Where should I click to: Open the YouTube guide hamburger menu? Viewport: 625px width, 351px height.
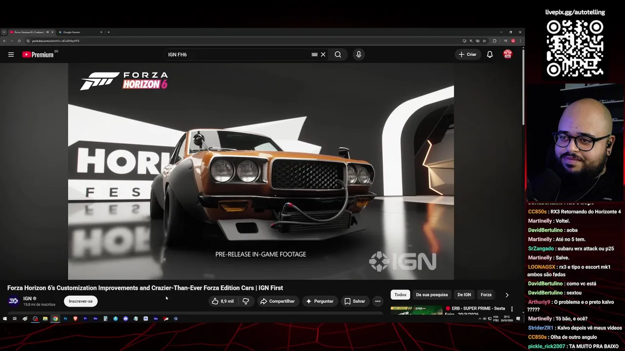click(11, 55)
